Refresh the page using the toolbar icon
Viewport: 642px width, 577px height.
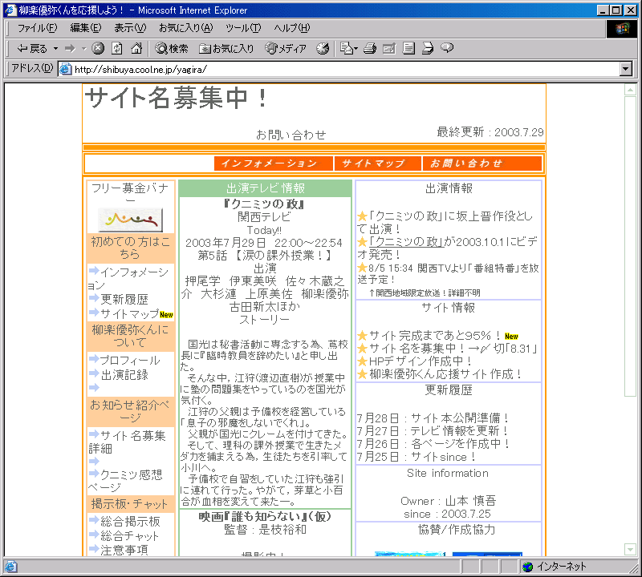(117, 49)
